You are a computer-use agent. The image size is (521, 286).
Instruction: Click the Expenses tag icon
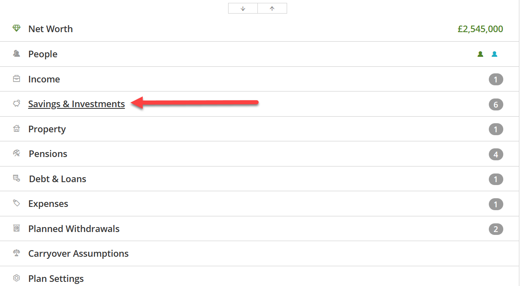click(x=17, y=203)
